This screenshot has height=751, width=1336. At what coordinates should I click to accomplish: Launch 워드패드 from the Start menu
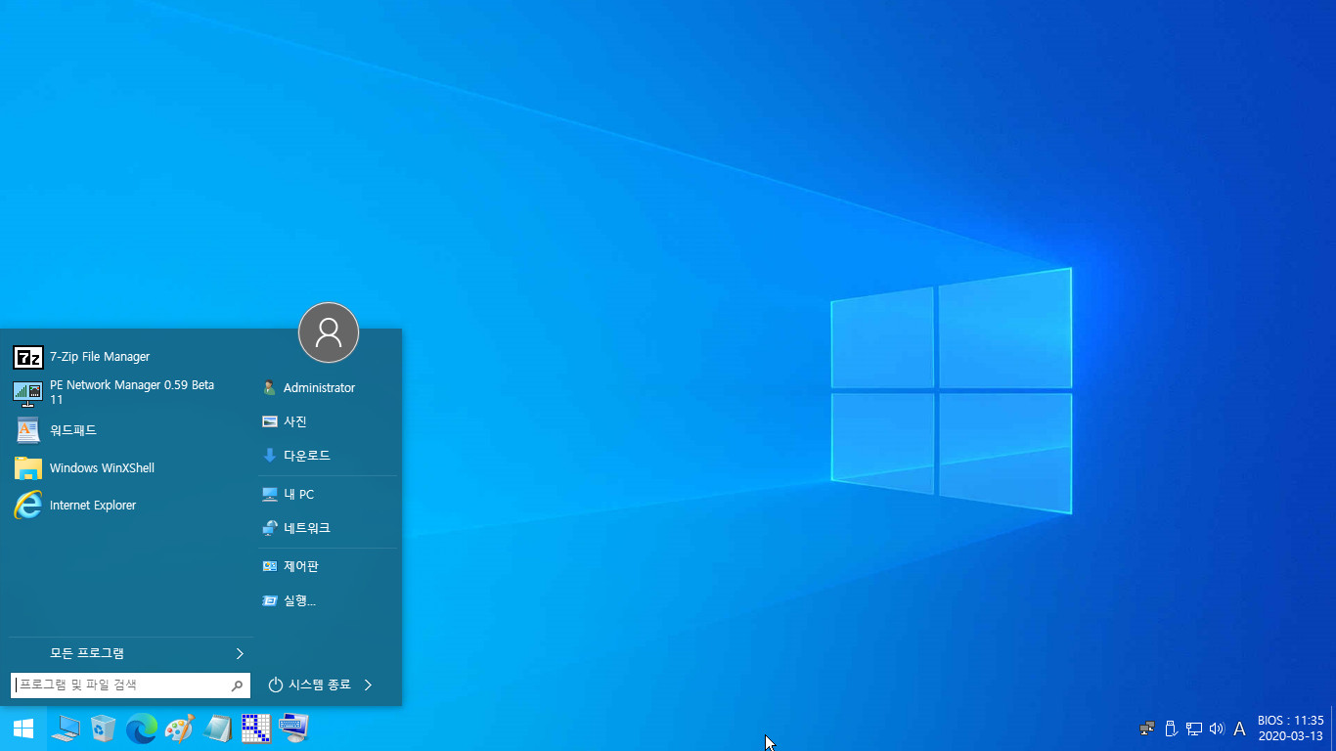(x=127, y=430)
